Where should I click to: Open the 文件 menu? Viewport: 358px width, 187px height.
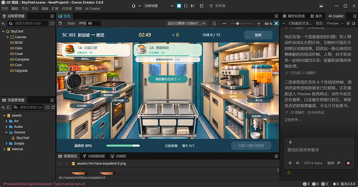(x=5, y=9)
